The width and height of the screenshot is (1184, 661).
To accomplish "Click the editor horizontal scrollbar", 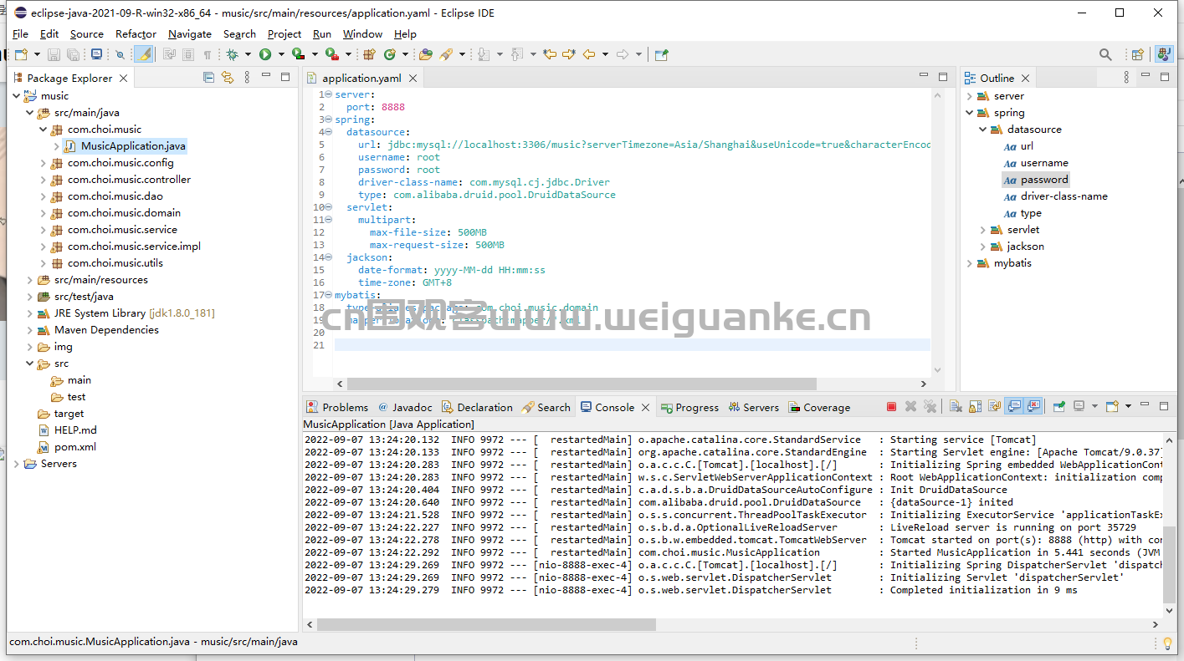I will coord(581,384).
